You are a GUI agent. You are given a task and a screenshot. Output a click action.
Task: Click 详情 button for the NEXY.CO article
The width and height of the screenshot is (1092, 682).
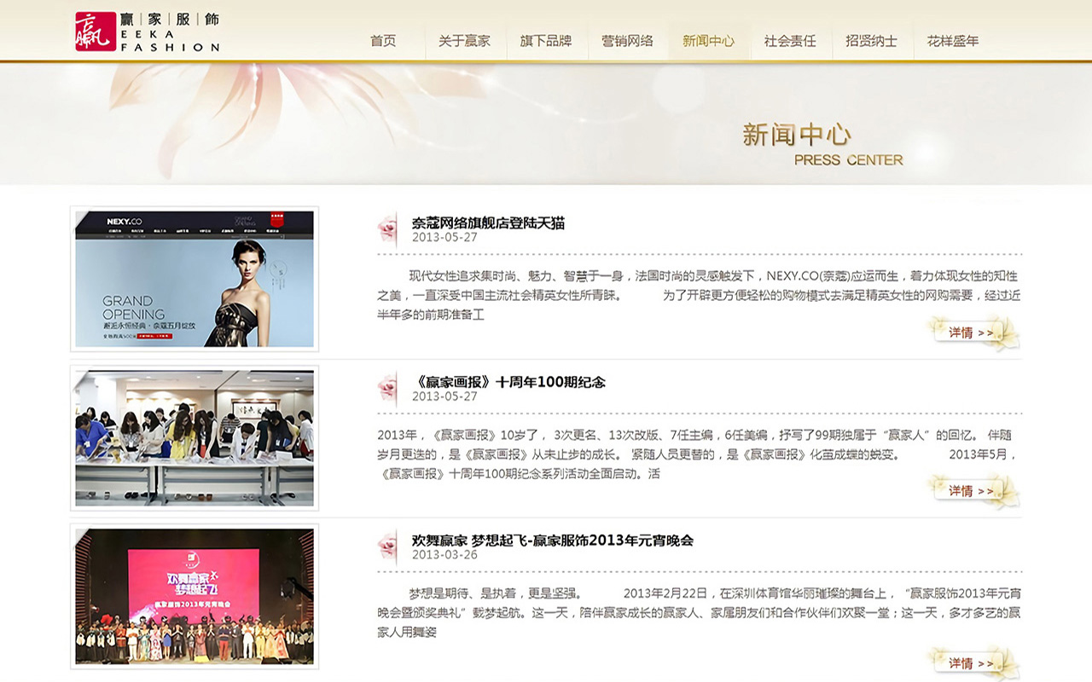(x=973, y=332)
